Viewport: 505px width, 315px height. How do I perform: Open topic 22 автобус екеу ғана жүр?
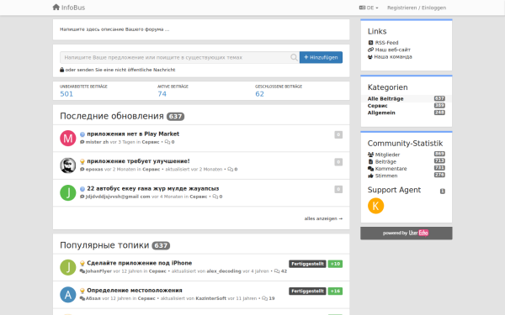pos(153,189)
